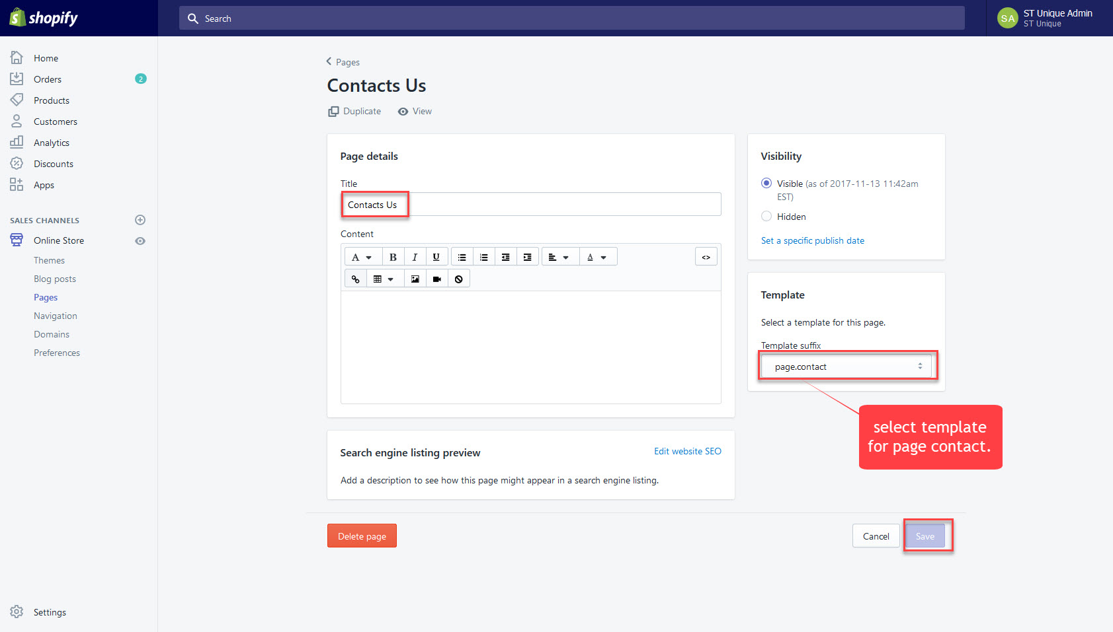The height and width of the screenshot is (632, 1113).
Task: Insert a bulleted list
Action: pos(462,257)
